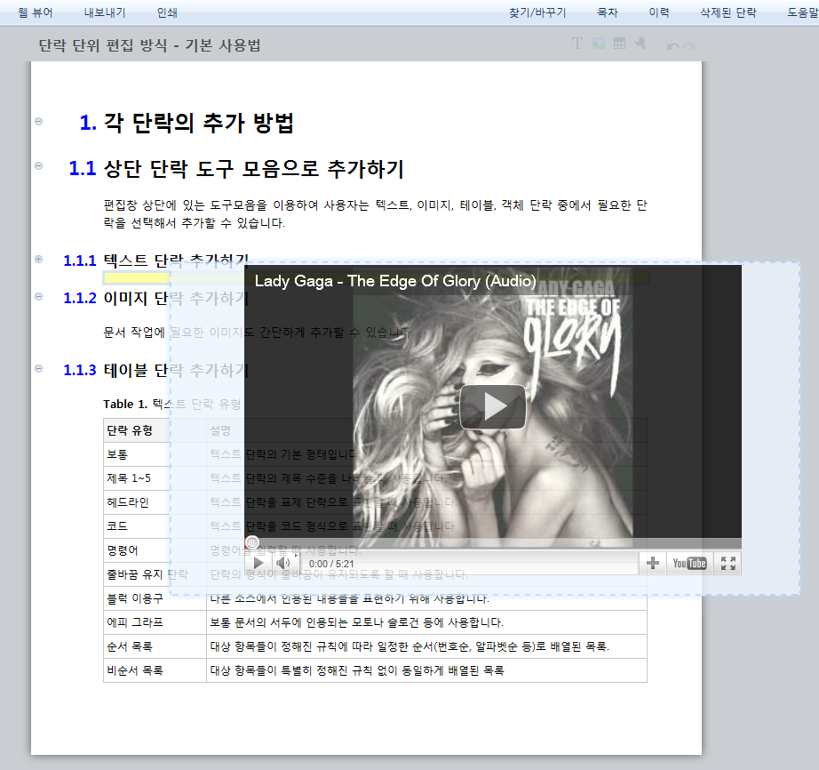Screen dimensions: 819x770
Task: Collapse section 1.1.3 테이블 단락 추가하기
Action: pyautogui.click(x=39, y=368)
